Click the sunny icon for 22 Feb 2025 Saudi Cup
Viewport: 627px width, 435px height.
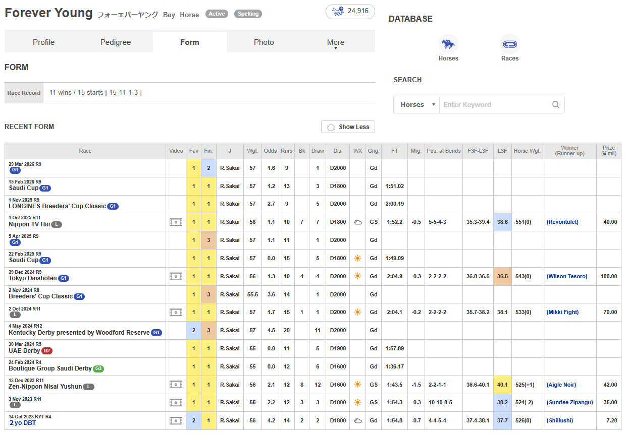[x=357, y=258]
